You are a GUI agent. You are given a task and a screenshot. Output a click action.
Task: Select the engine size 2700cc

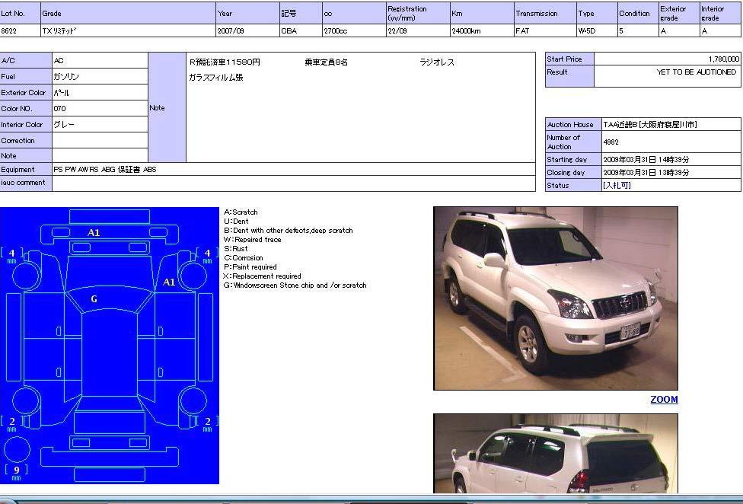pos(336,30)
